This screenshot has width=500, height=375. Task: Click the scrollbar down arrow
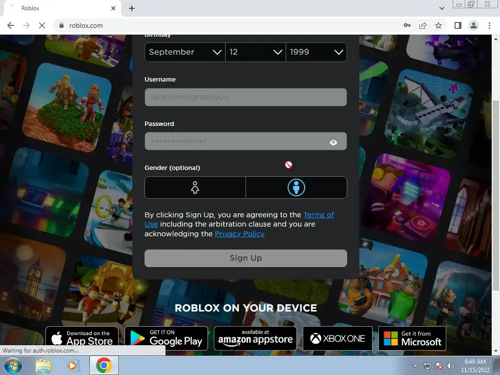point(496,352)
